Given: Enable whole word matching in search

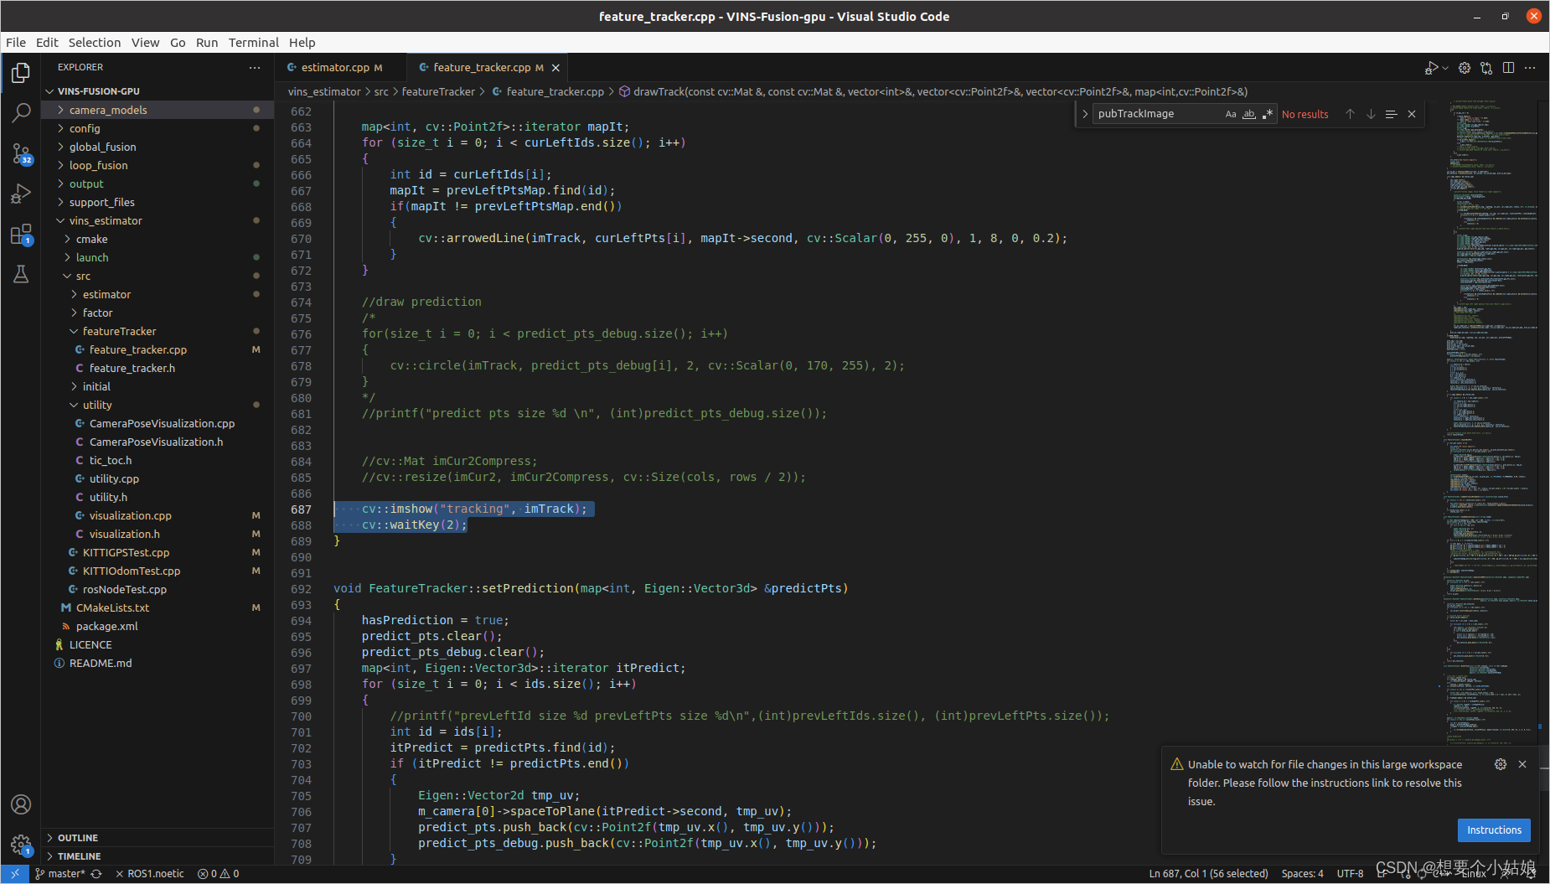Looking at the screenshot, I should click(1249, 113).
